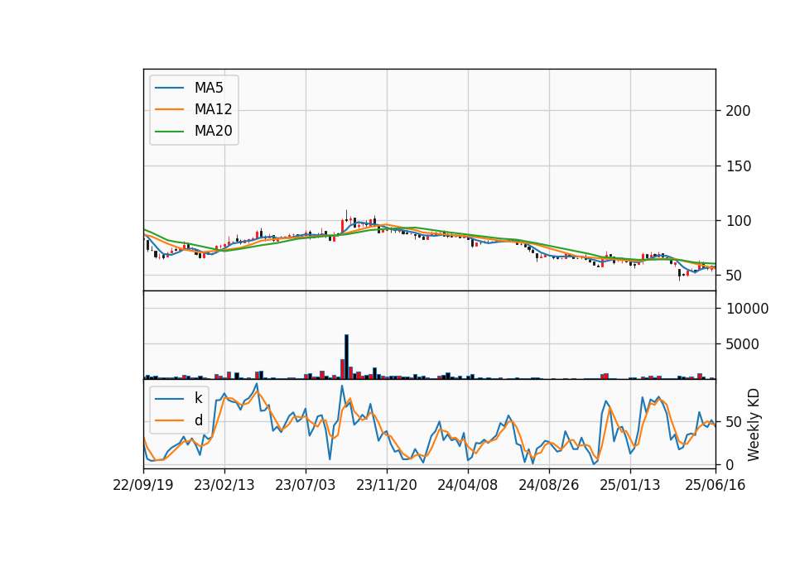This screenshot has height=571, width=795.
Task: Click the 23/11/20 date axis label
Action: (x=387, y=485)
